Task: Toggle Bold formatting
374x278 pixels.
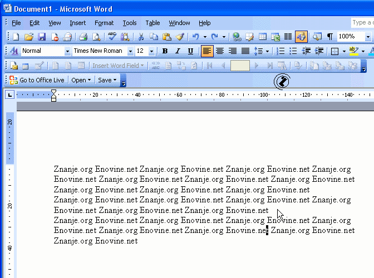Action: point(165,51)
